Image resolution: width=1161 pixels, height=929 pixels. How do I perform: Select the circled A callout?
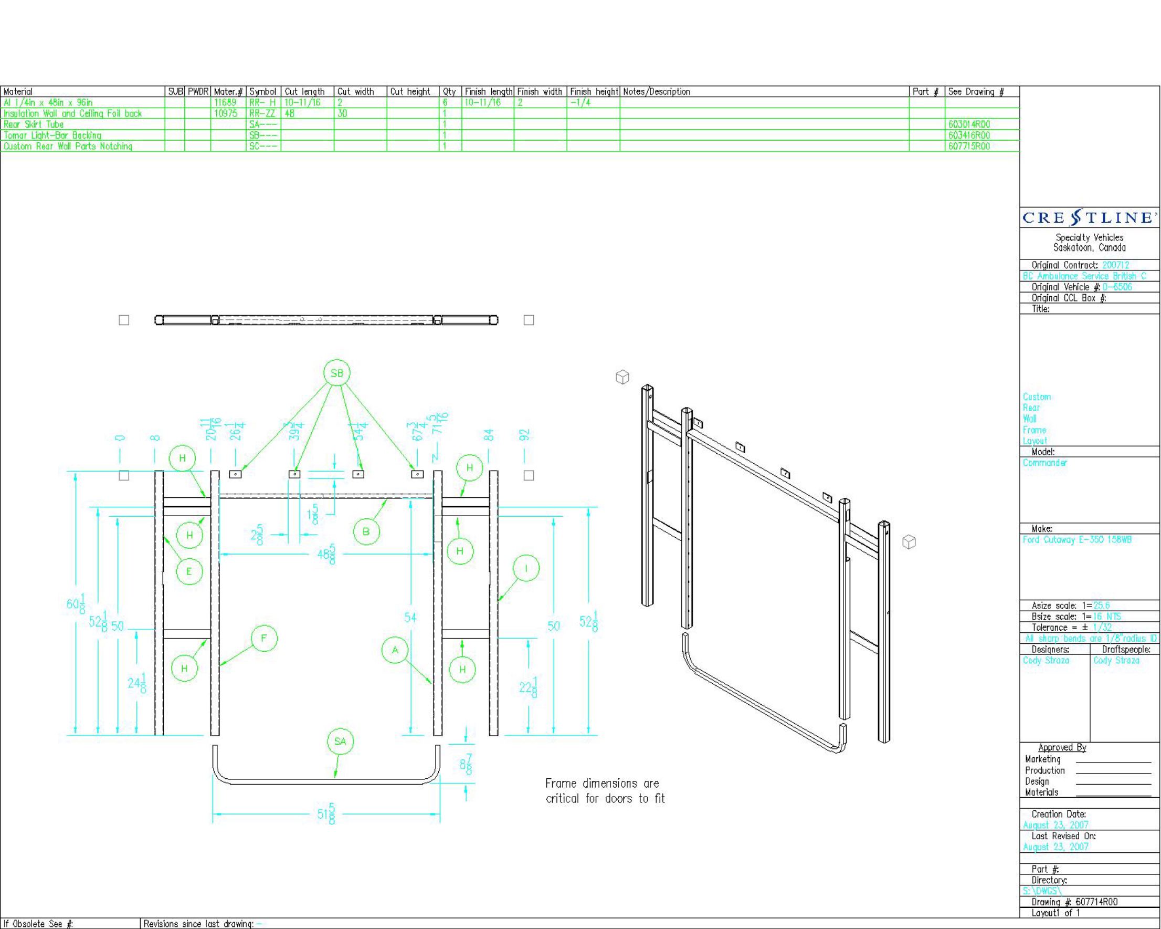[x=395, y=650]
